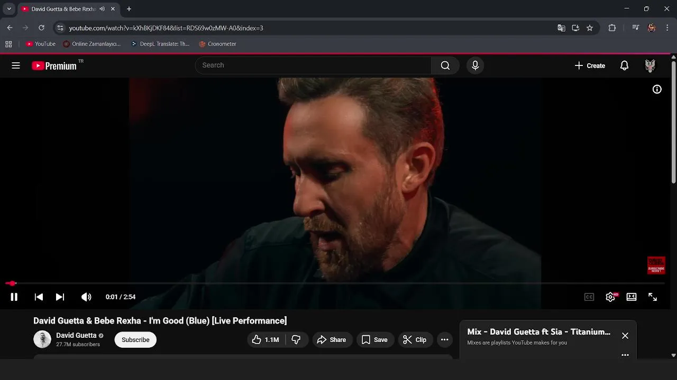Screen dimensions: 677x380
Task: Like the video
Action: coord(266,340)
